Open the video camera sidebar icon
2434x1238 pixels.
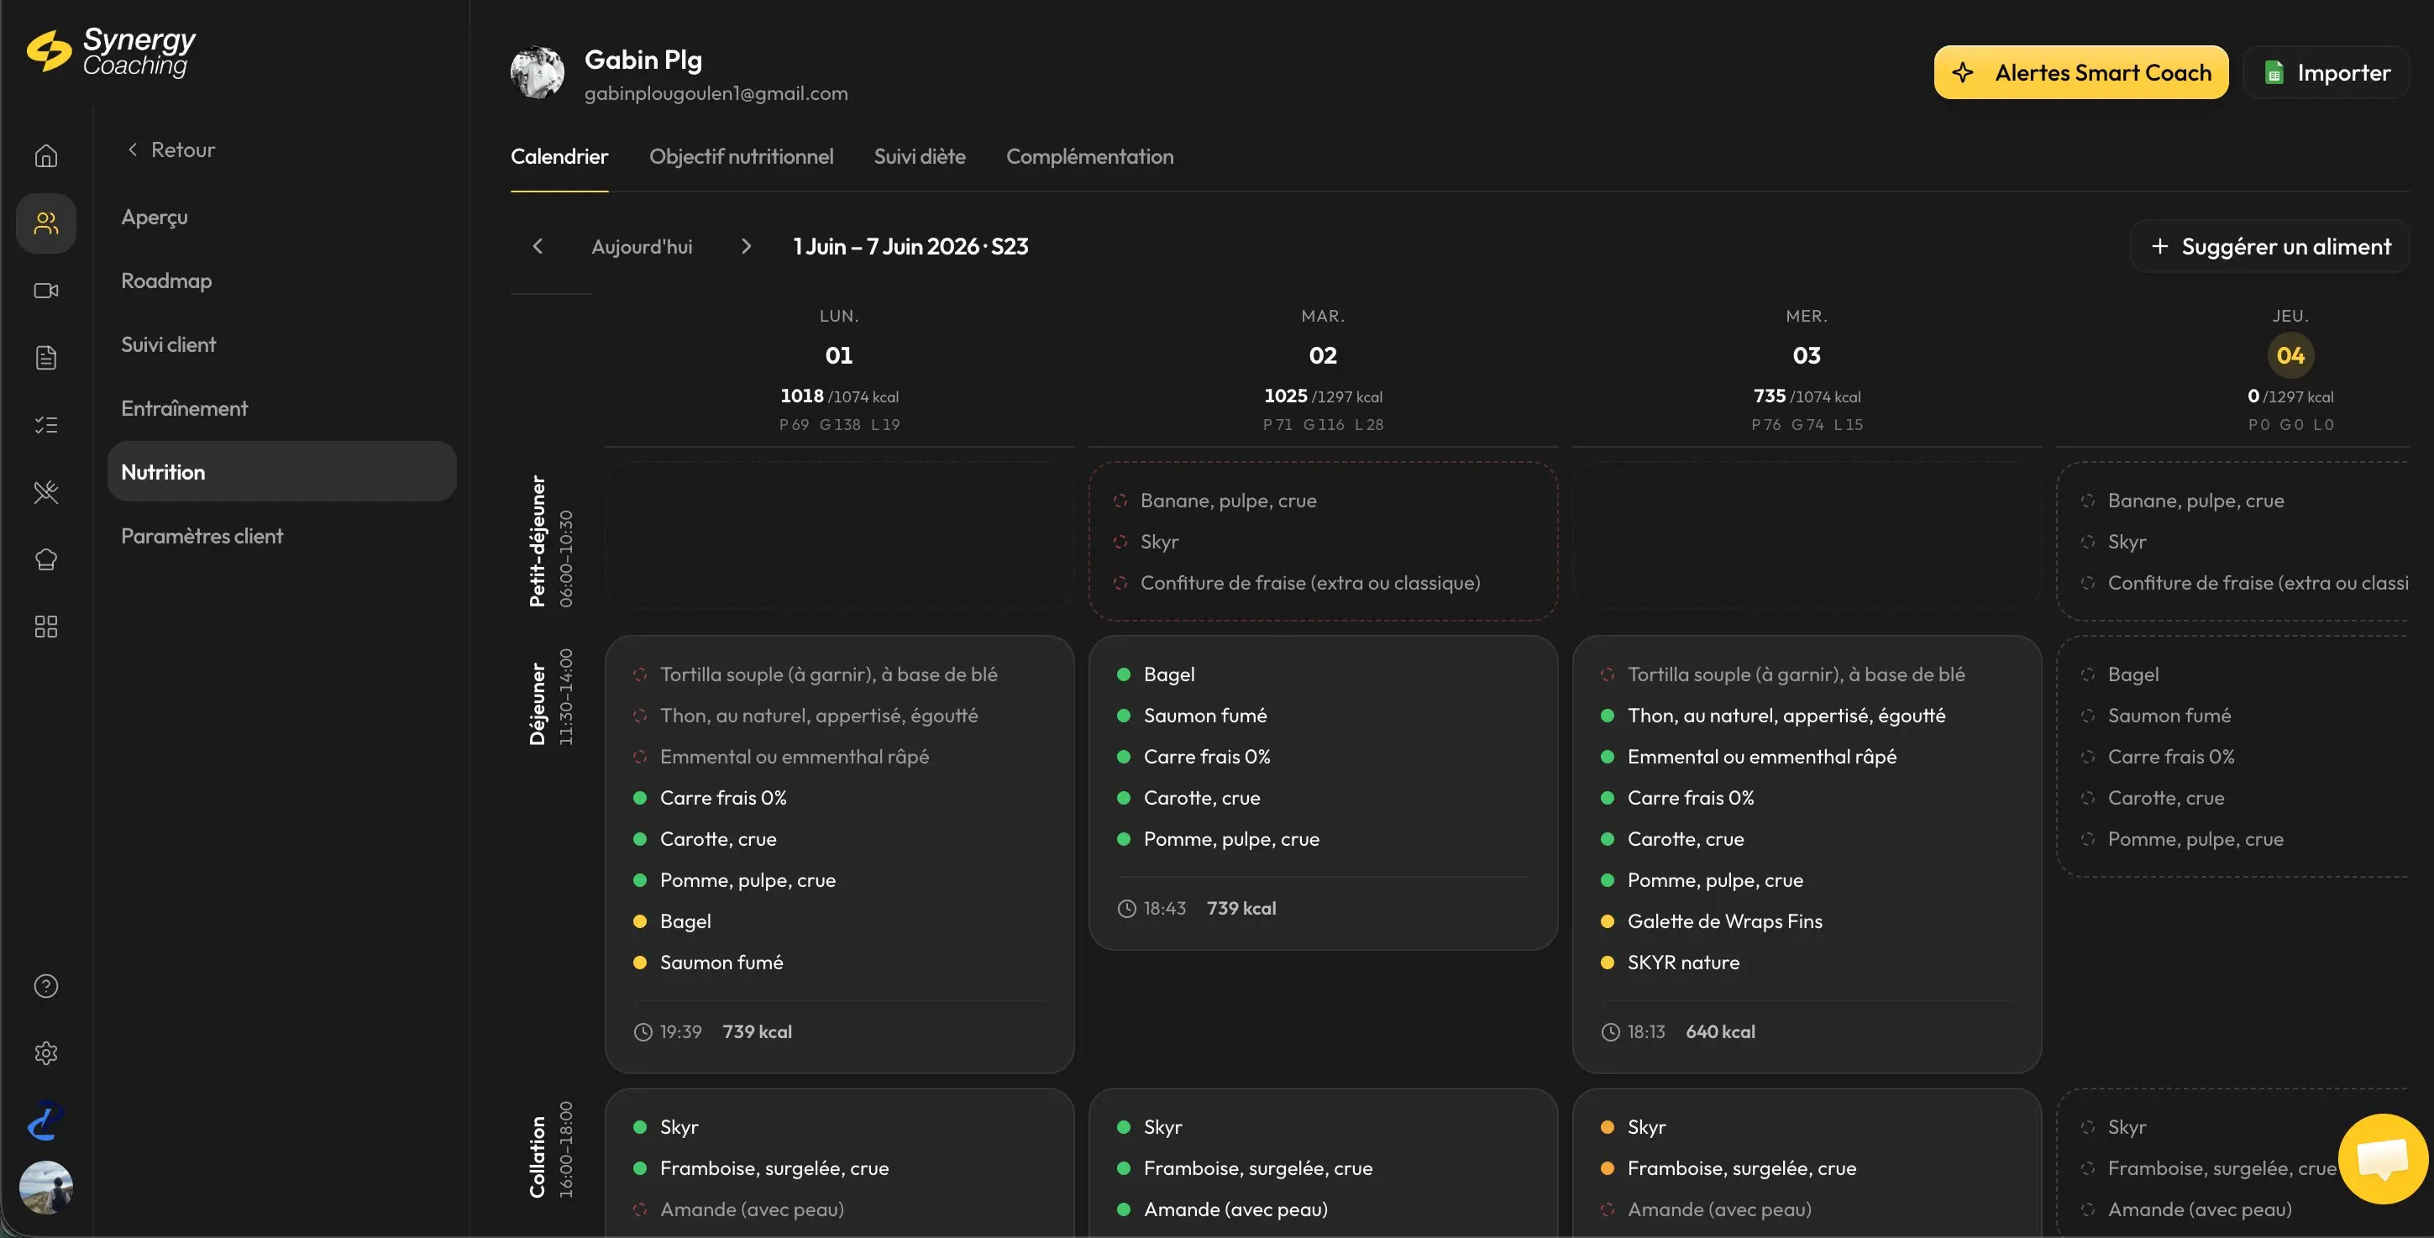click(45, 290)
